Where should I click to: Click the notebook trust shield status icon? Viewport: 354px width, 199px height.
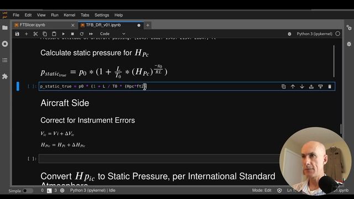[279, 190]
